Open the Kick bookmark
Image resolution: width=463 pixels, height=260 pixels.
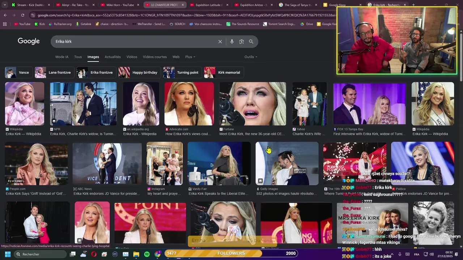[x=39, y=24]
